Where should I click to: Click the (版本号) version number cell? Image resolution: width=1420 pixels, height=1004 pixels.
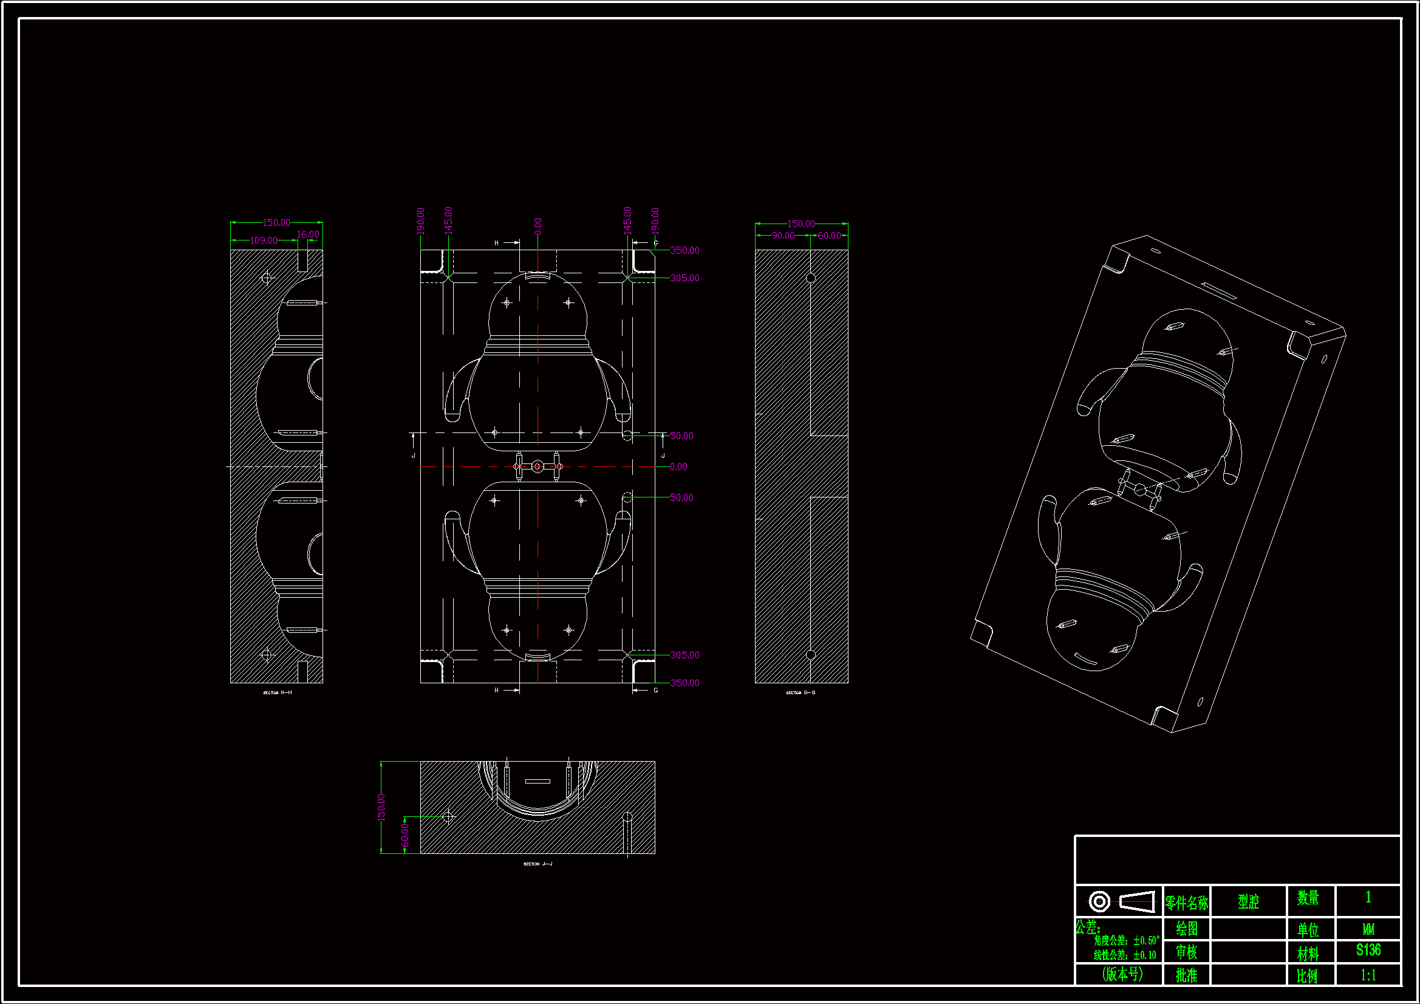[x=1122, y=974]
